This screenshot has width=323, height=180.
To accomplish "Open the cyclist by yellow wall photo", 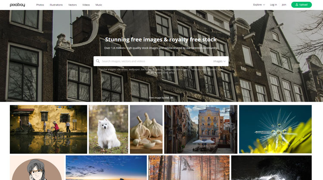I will click(x=48, y=129).
